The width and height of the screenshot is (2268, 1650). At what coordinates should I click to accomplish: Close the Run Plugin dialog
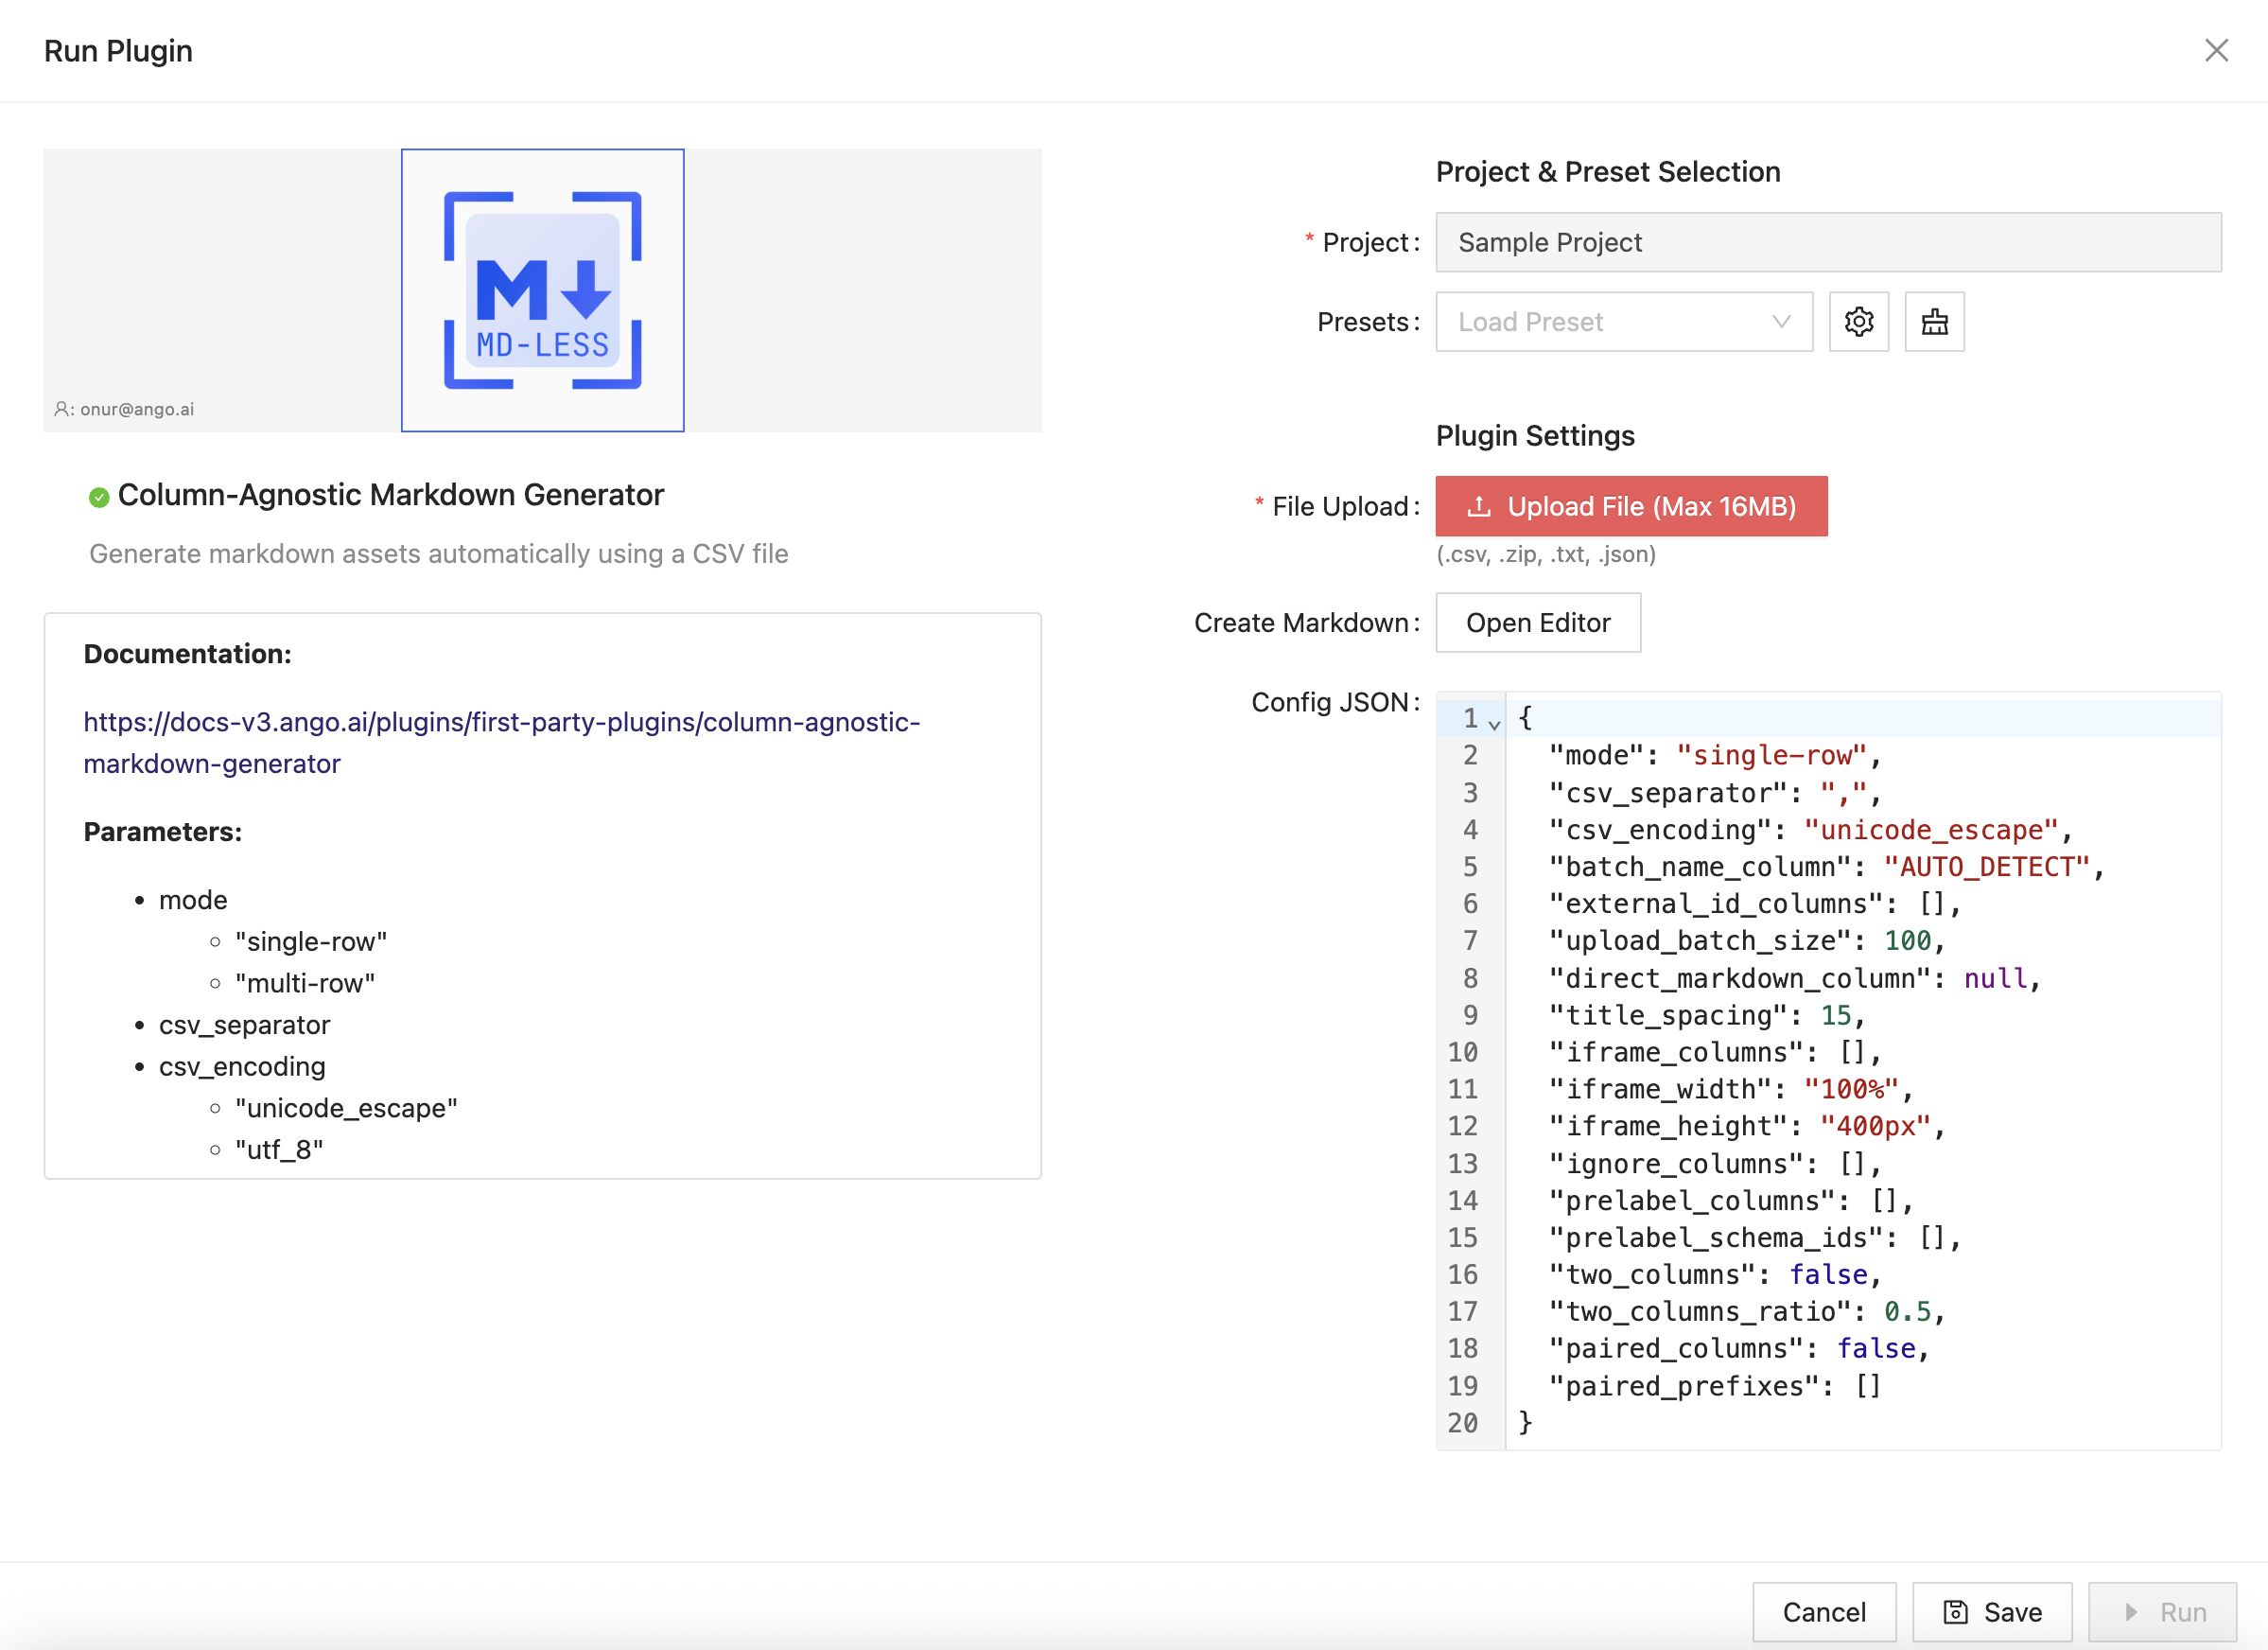tap(2216, 50)
